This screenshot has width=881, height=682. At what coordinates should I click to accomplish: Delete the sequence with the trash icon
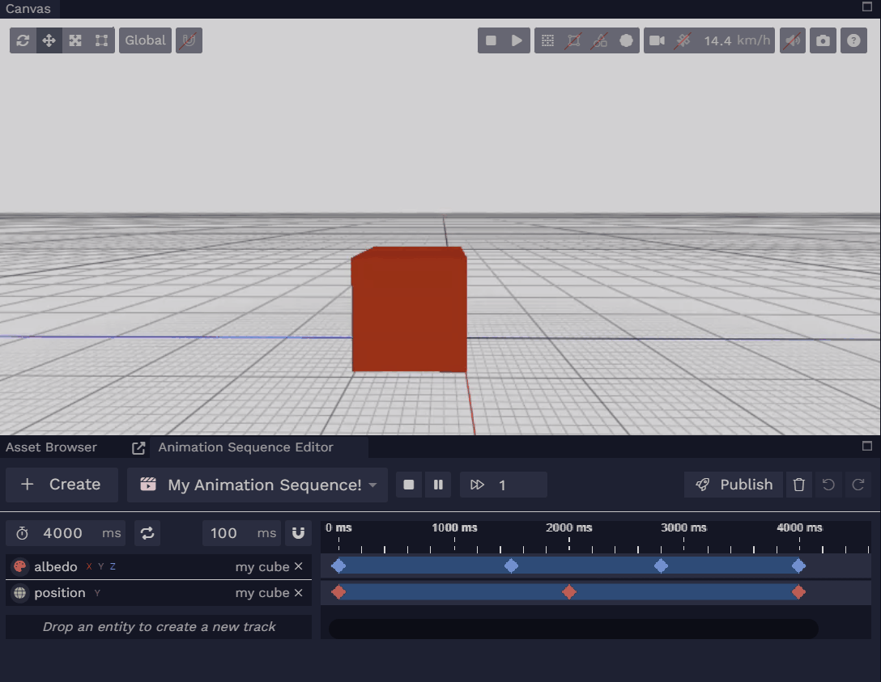point(799,485)
